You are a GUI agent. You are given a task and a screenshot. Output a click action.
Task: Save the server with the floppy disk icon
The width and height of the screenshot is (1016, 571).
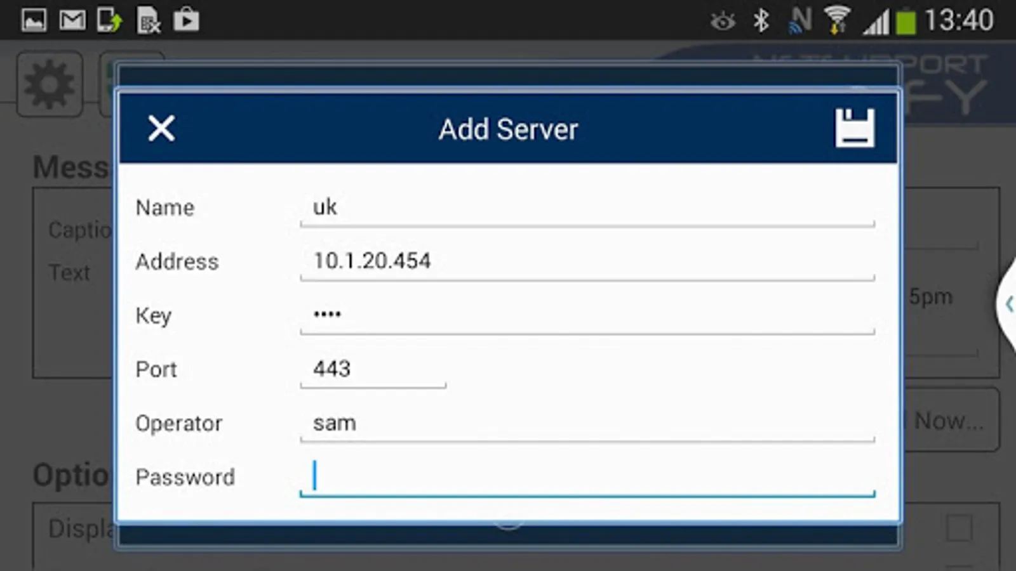click(x=854, y=128)
